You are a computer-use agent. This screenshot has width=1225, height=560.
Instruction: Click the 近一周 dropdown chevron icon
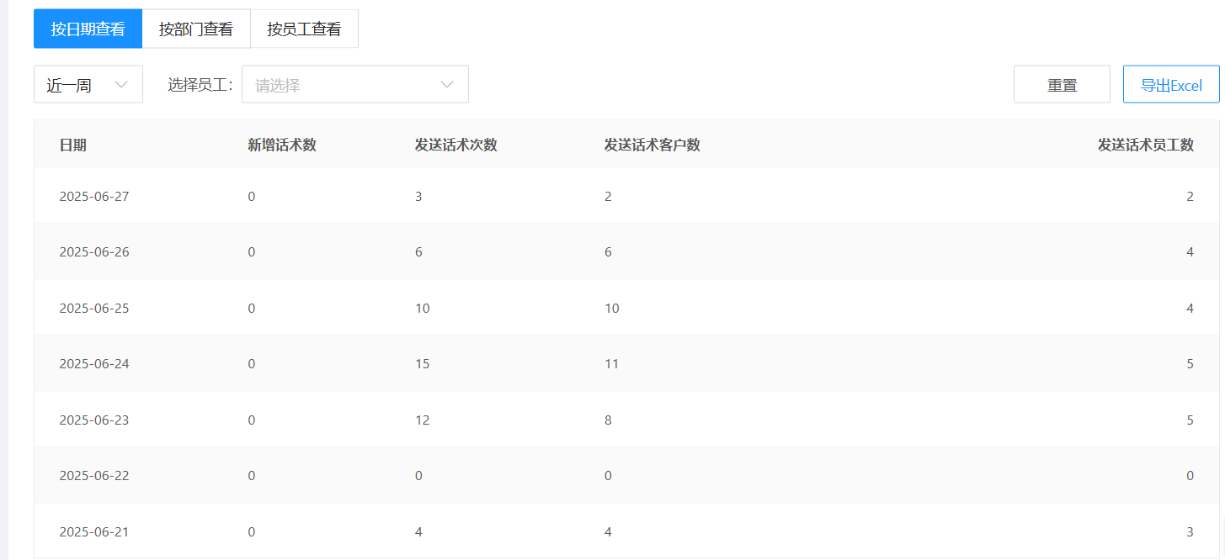[x=121, y=85]
